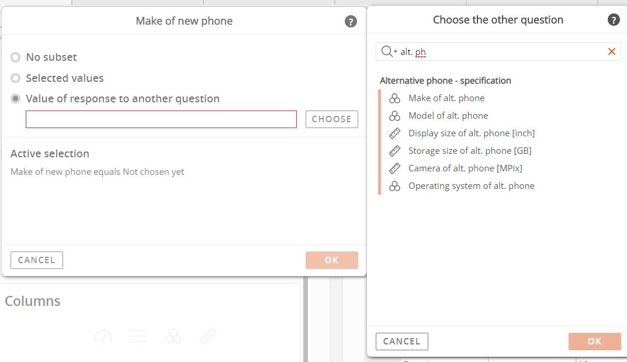The width and height of the screenshot is (627, 362).
Task: Collapse Alternative phone - specification group
Action: pyautogui.click(x=445, y=81)
